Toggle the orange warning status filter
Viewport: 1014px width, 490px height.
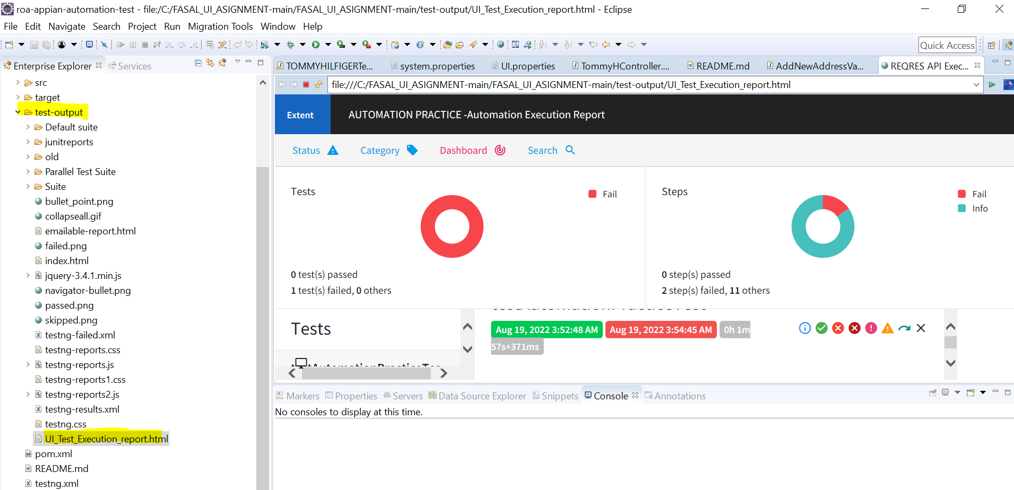888,328
